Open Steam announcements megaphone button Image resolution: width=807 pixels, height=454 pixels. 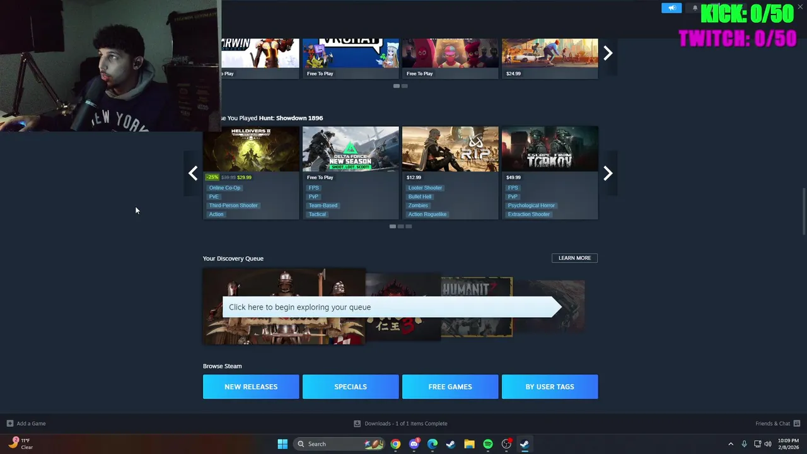tap(671, 8)
